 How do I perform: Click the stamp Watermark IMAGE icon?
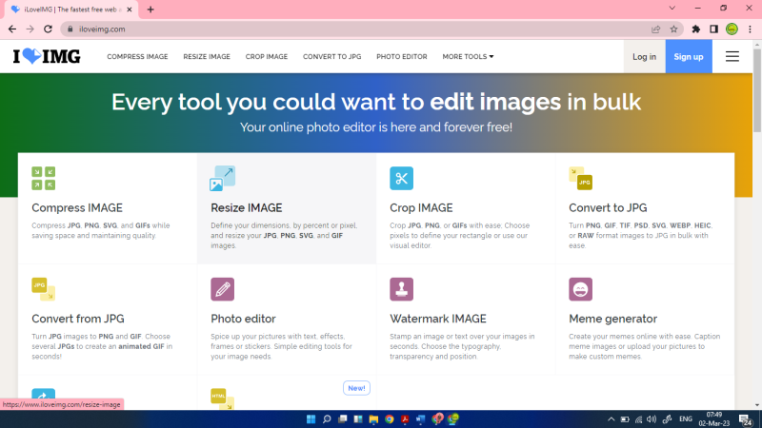coord(401,289)
